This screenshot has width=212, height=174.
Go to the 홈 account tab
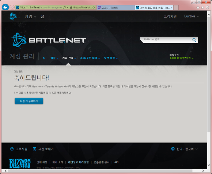coord(43,58)
